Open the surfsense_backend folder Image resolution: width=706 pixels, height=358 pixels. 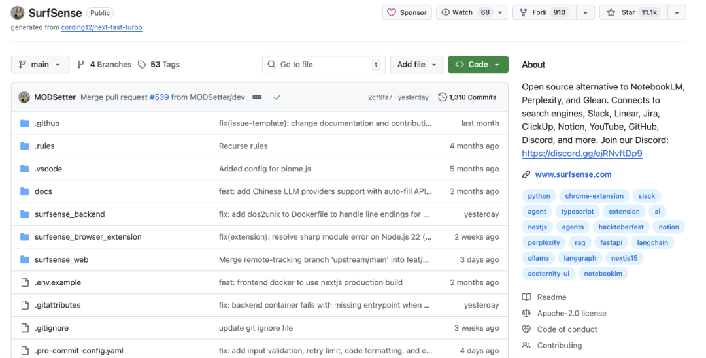point(69,214)
